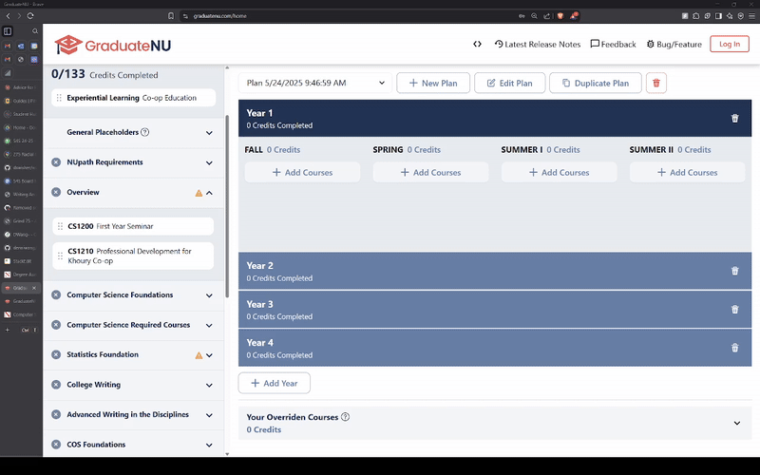Click the GraduateNU graduation cap logo
The height and width of the screenshot is (475, 760).
pyautogui.click(x=68, y=45)
